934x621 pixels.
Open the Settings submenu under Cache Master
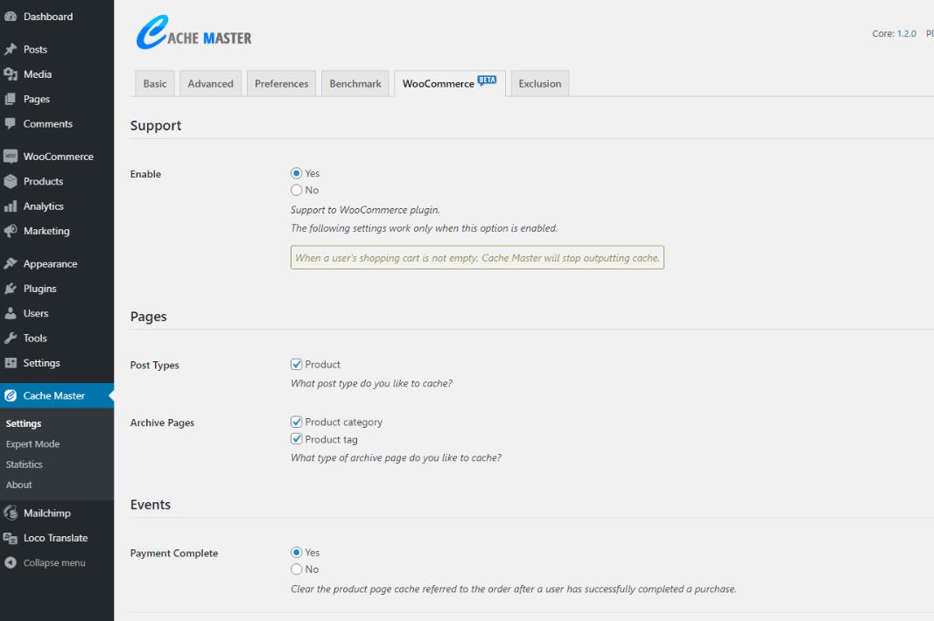tap(24, 424)
